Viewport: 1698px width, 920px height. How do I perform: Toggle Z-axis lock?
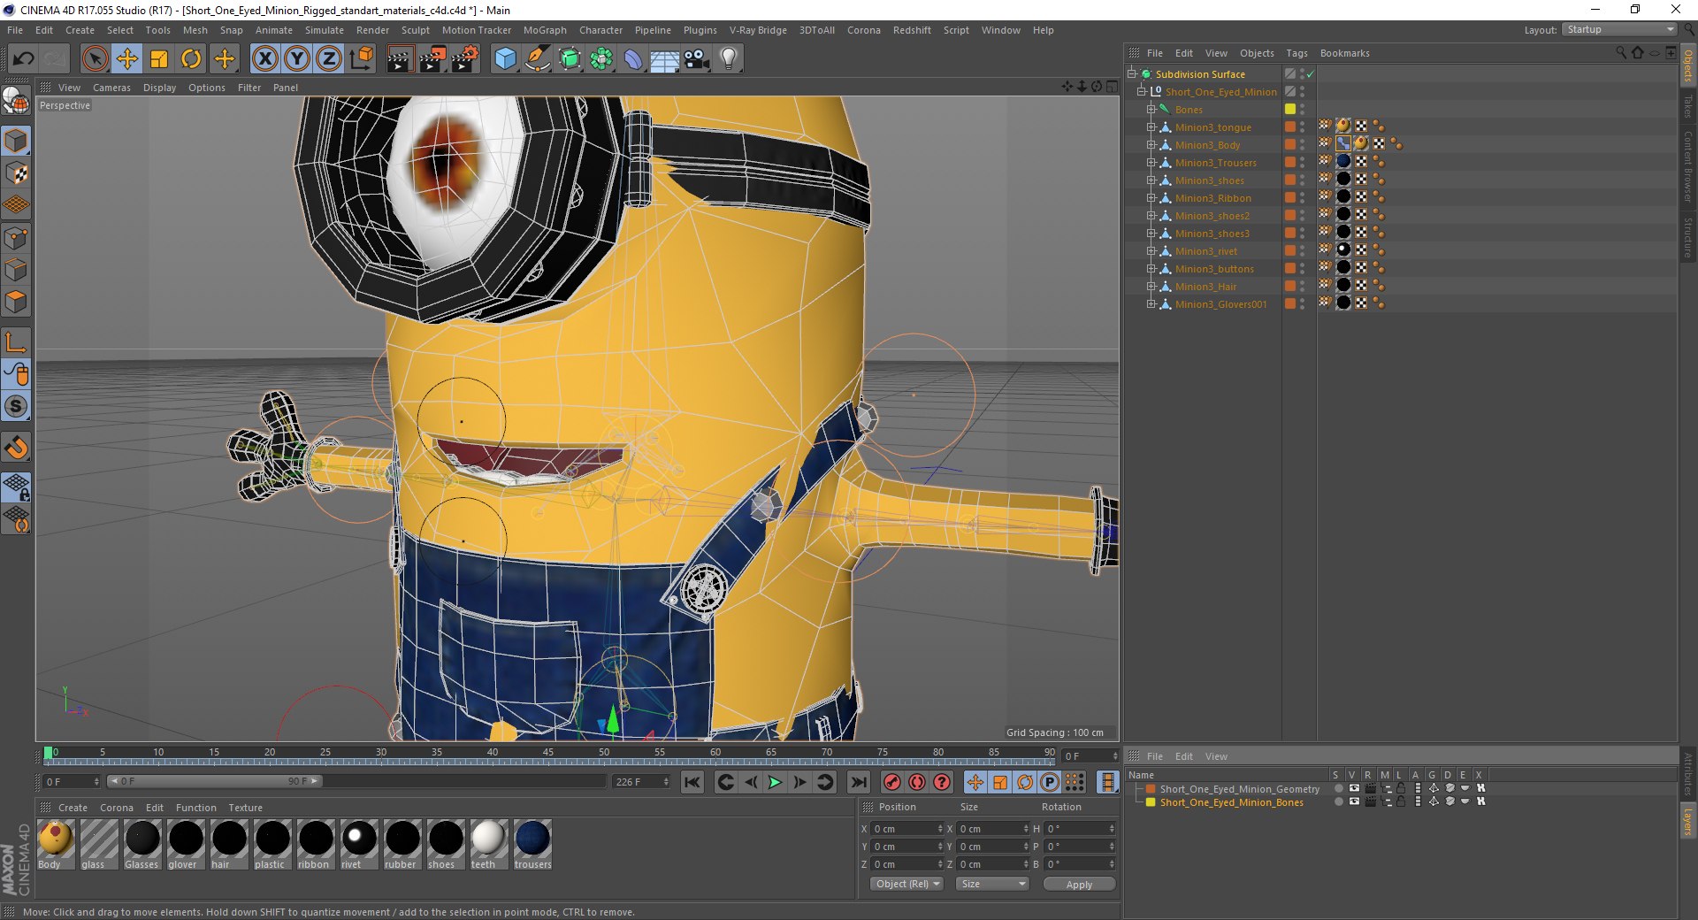click(329, 59)
